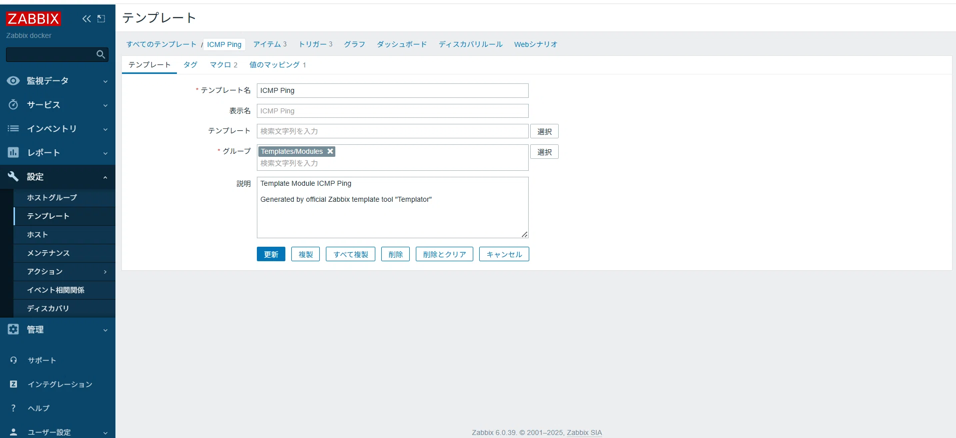Expand the アクション submenu arrow
This screenshot has height=438, width=956.
pyautogui.click(x=105, y=272)
